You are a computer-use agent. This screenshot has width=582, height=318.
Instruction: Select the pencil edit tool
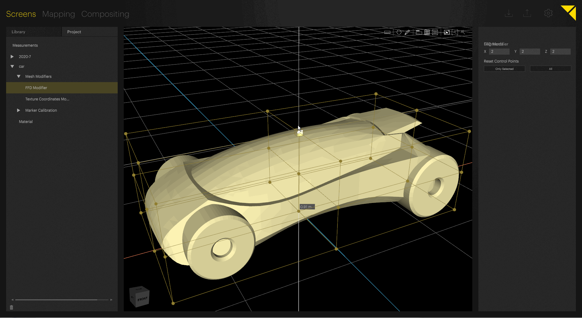coord(407,32)
